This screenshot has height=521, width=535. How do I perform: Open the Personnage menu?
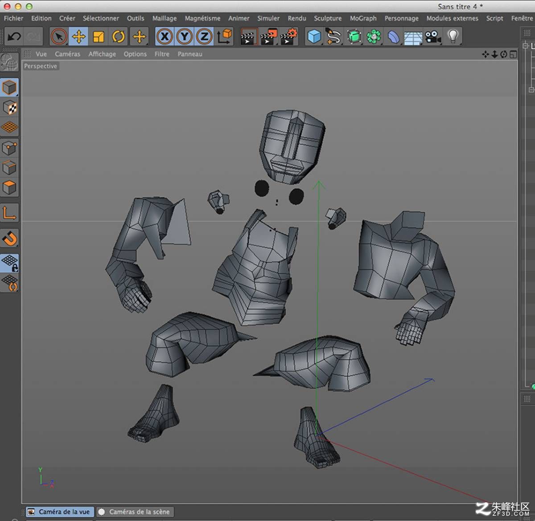point(402,18)
